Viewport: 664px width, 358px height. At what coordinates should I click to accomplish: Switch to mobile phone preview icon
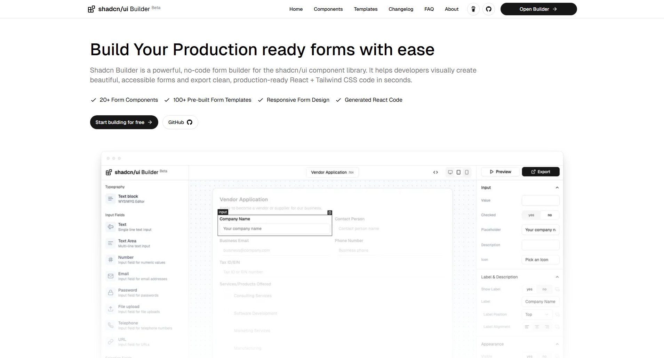[467, 172]
